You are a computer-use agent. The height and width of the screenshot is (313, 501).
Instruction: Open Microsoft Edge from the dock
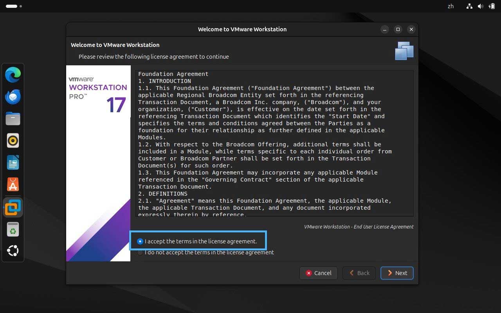pos(13,74)
